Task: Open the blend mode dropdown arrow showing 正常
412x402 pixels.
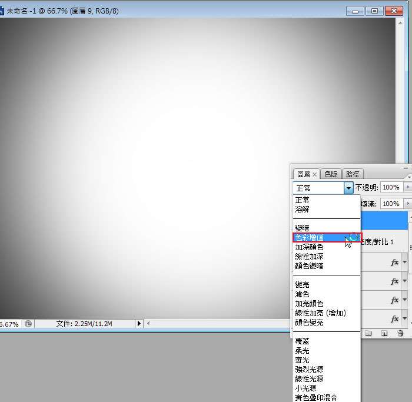Action: 348,188
